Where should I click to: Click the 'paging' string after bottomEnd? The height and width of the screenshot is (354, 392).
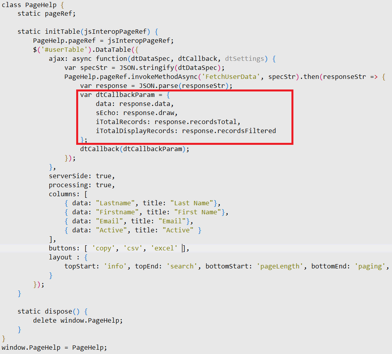pos(370,266)
